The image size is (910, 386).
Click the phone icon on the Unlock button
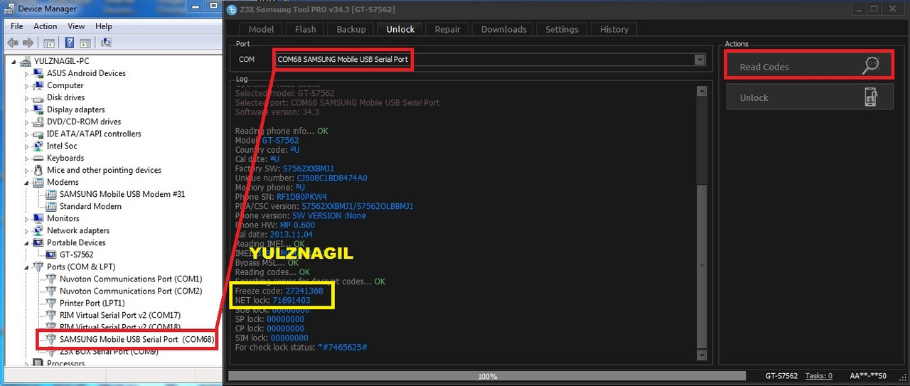click(x=871, y=97)
